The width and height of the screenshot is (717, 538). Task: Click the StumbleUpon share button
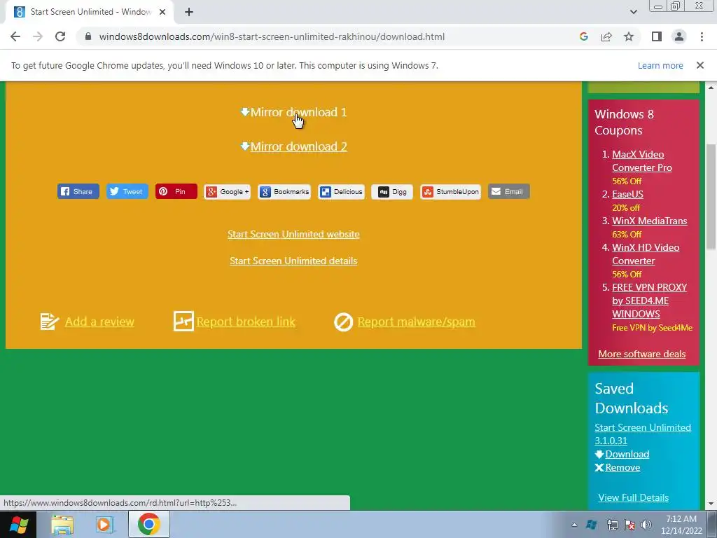coord(450,191)
